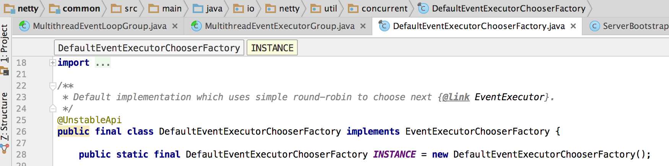Close the MultithreadEventExecutorGroup.java tab

click(x=363, y=26)
